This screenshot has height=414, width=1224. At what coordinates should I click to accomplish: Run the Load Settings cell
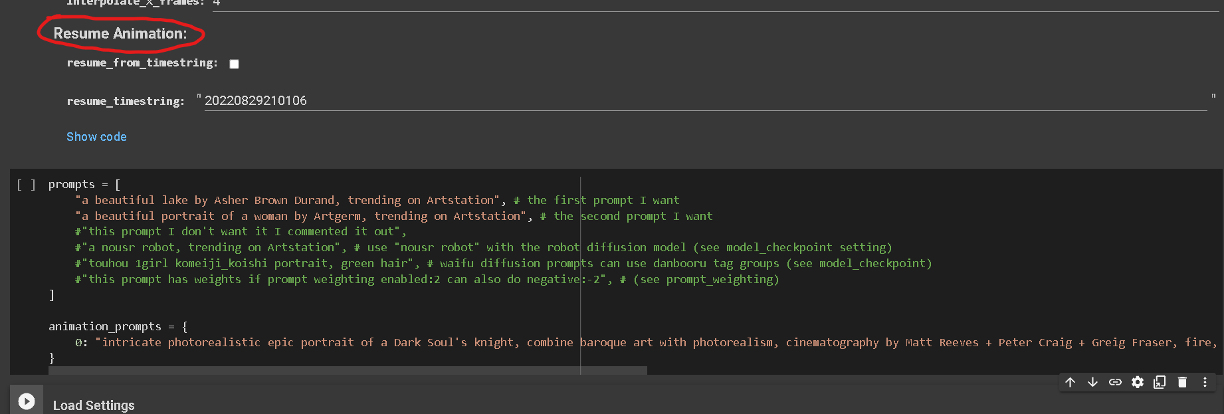click(27, 401)
